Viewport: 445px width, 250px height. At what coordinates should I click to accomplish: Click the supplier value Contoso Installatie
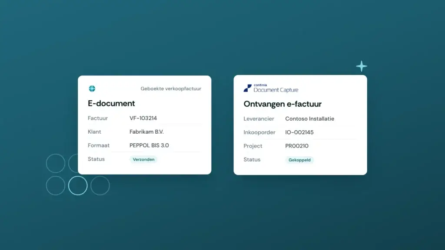click(309, 119)
